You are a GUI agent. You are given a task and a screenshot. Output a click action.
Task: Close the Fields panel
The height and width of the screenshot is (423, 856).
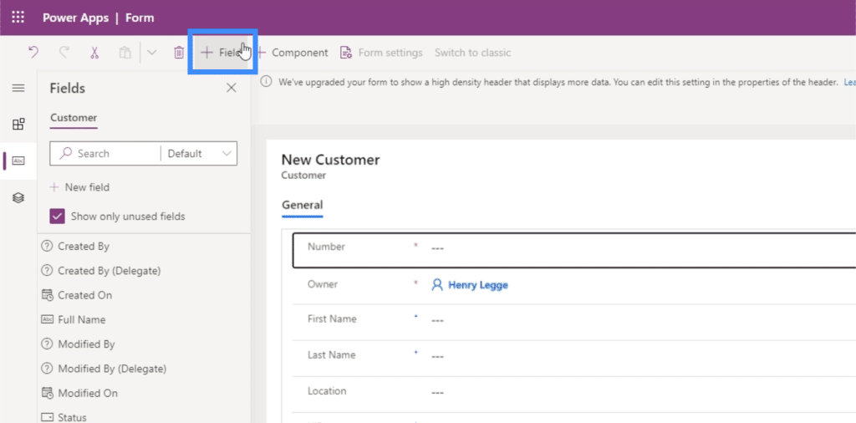[232, 88]
